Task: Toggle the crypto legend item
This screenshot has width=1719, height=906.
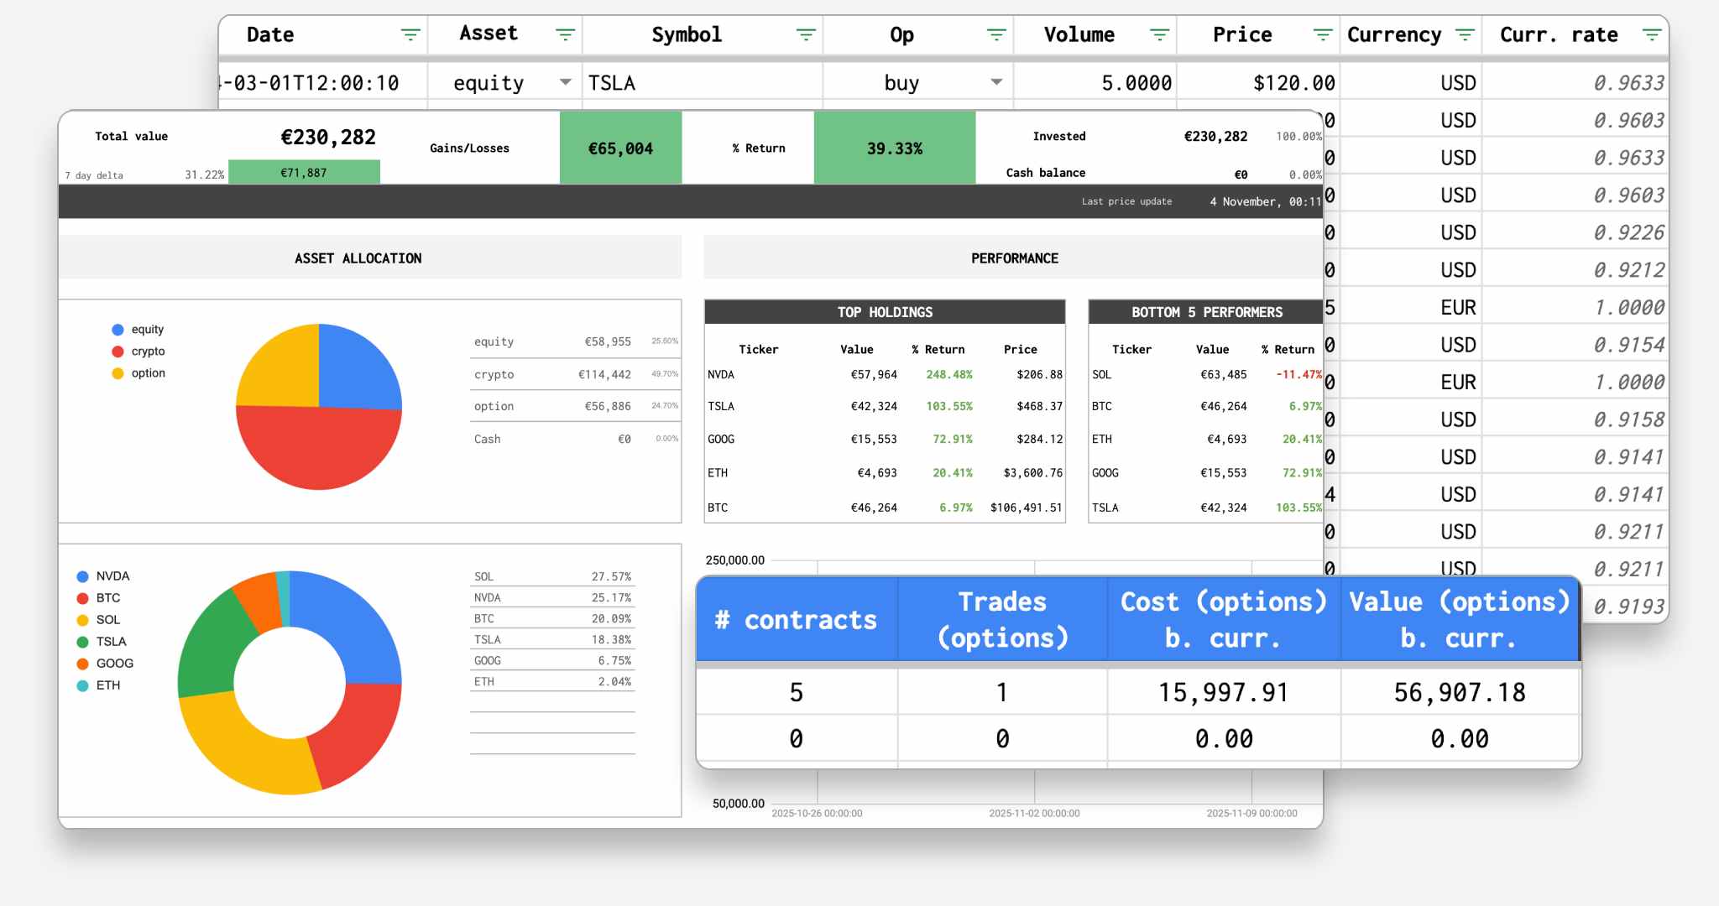Action: pos(141,351)
